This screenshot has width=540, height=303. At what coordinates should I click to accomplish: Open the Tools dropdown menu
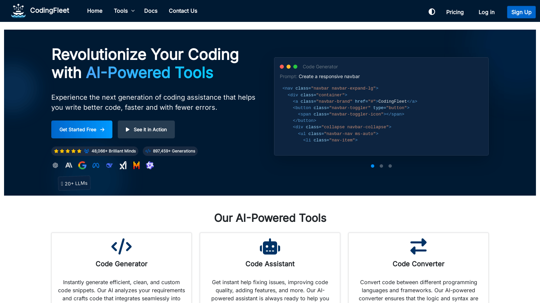coord(124,11)
